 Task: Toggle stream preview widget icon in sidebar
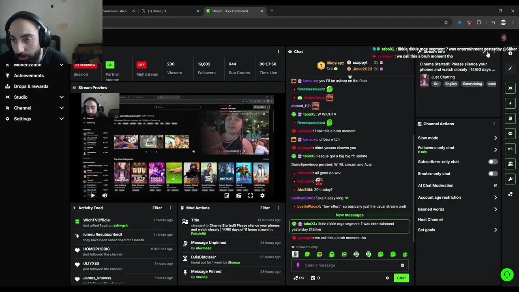510,88
